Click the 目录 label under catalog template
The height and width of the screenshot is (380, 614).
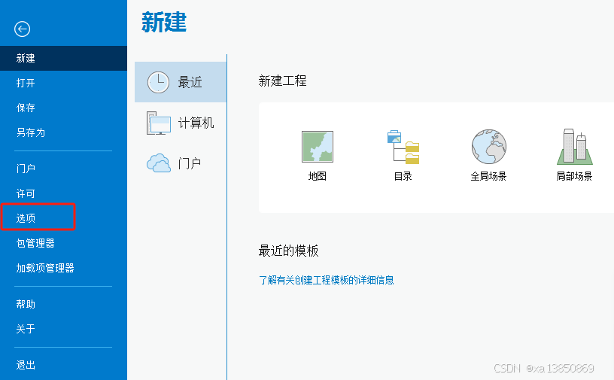coord(403,176)
